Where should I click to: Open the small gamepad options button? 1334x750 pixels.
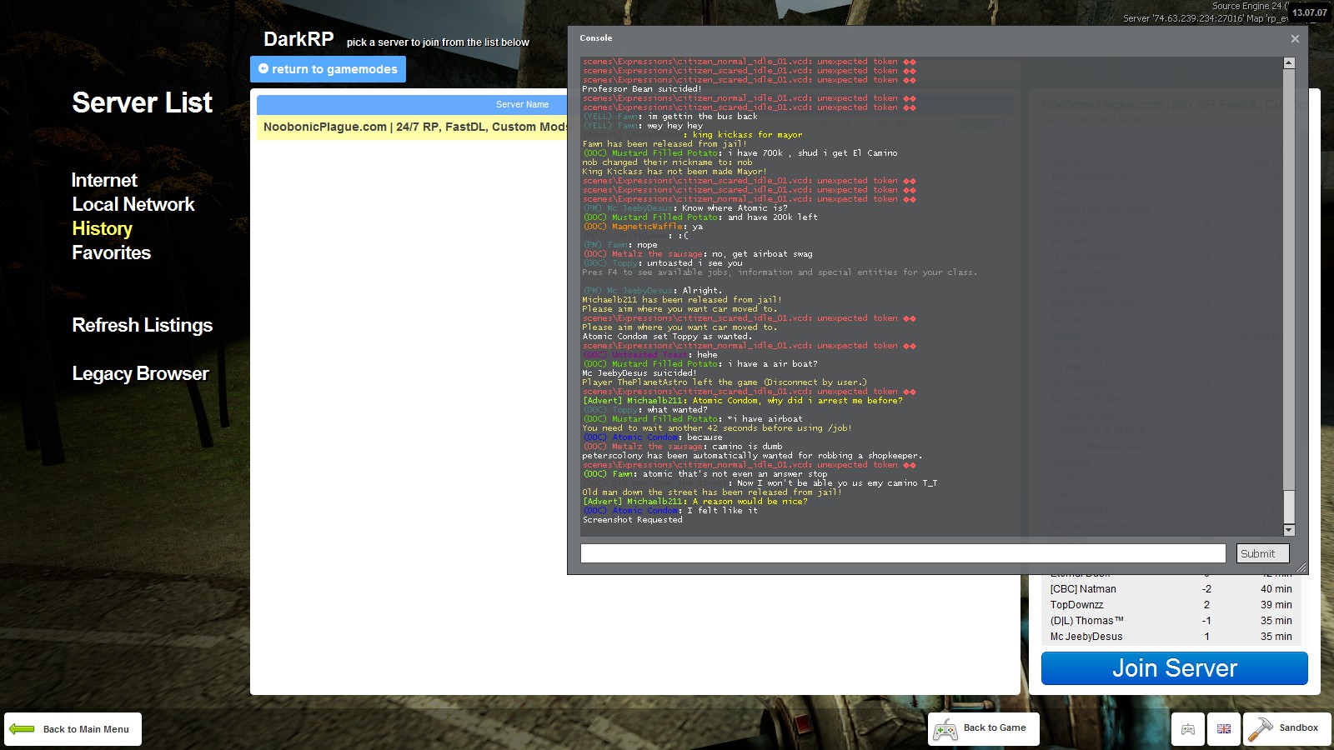(x=1188, y=729)
